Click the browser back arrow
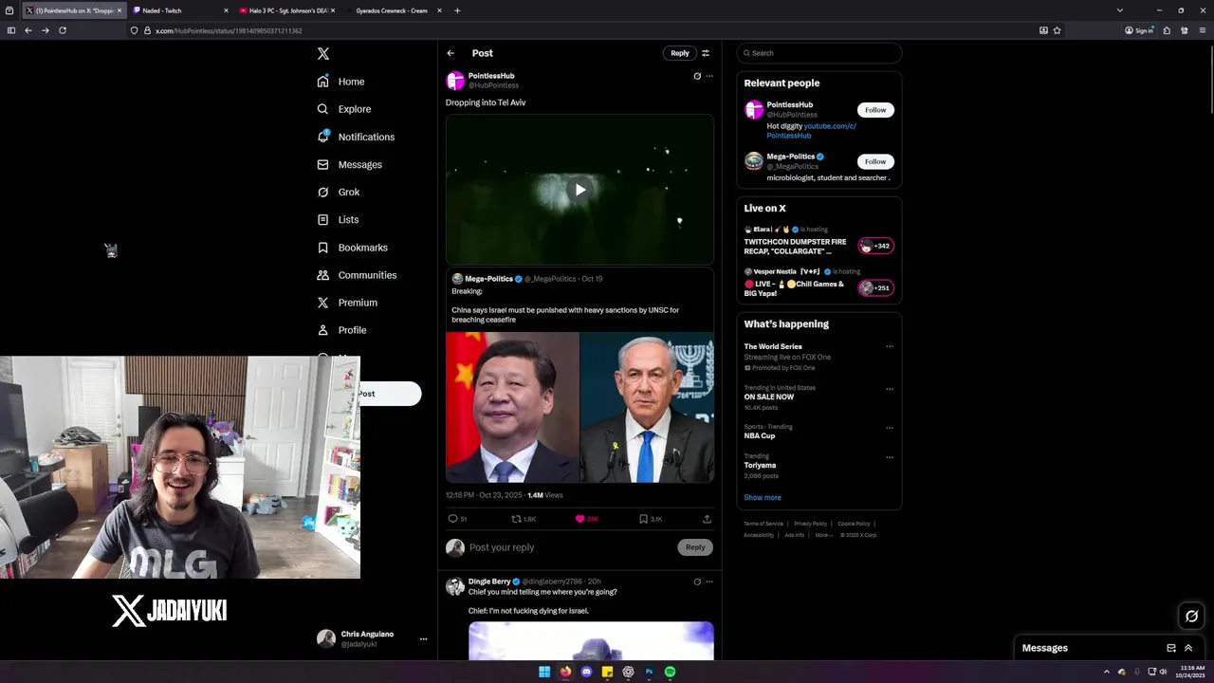 click(x=28, y=30)
